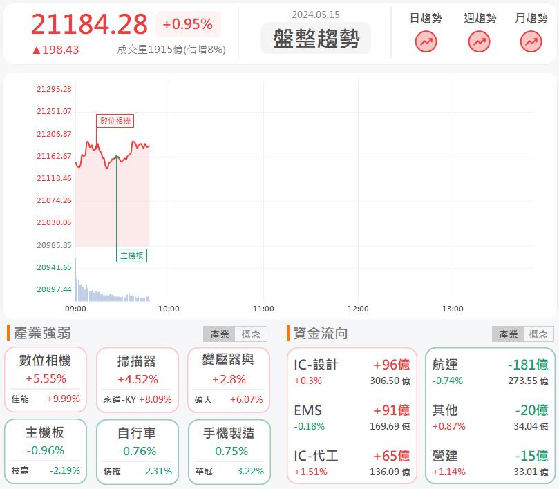The image size is (559, 489).
Task: Click the 月趨勢 monthly trend icon
Action: [x=530, y=41]
